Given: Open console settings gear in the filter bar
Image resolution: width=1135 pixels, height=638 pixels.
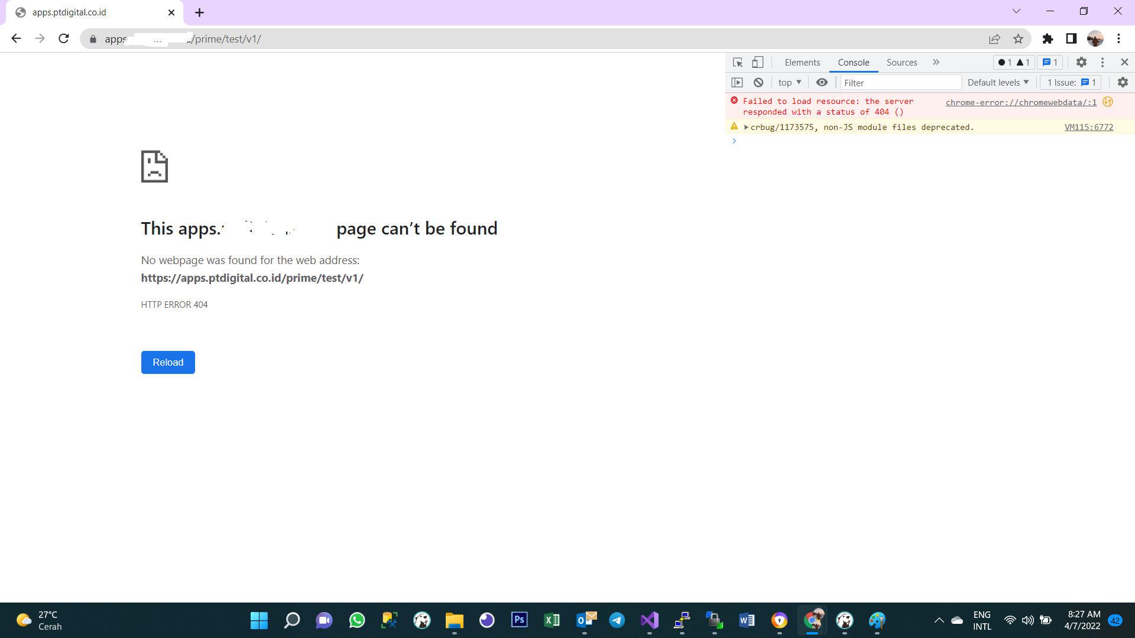Looking at the screenshot, I should click(1123, 83).
